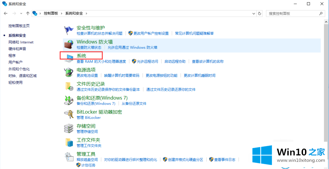Expand the chevron before 控制面板 breadcrumb
The width and height of the screenshot is (329, 169).
pyautogui.click(x=40, y=13)
